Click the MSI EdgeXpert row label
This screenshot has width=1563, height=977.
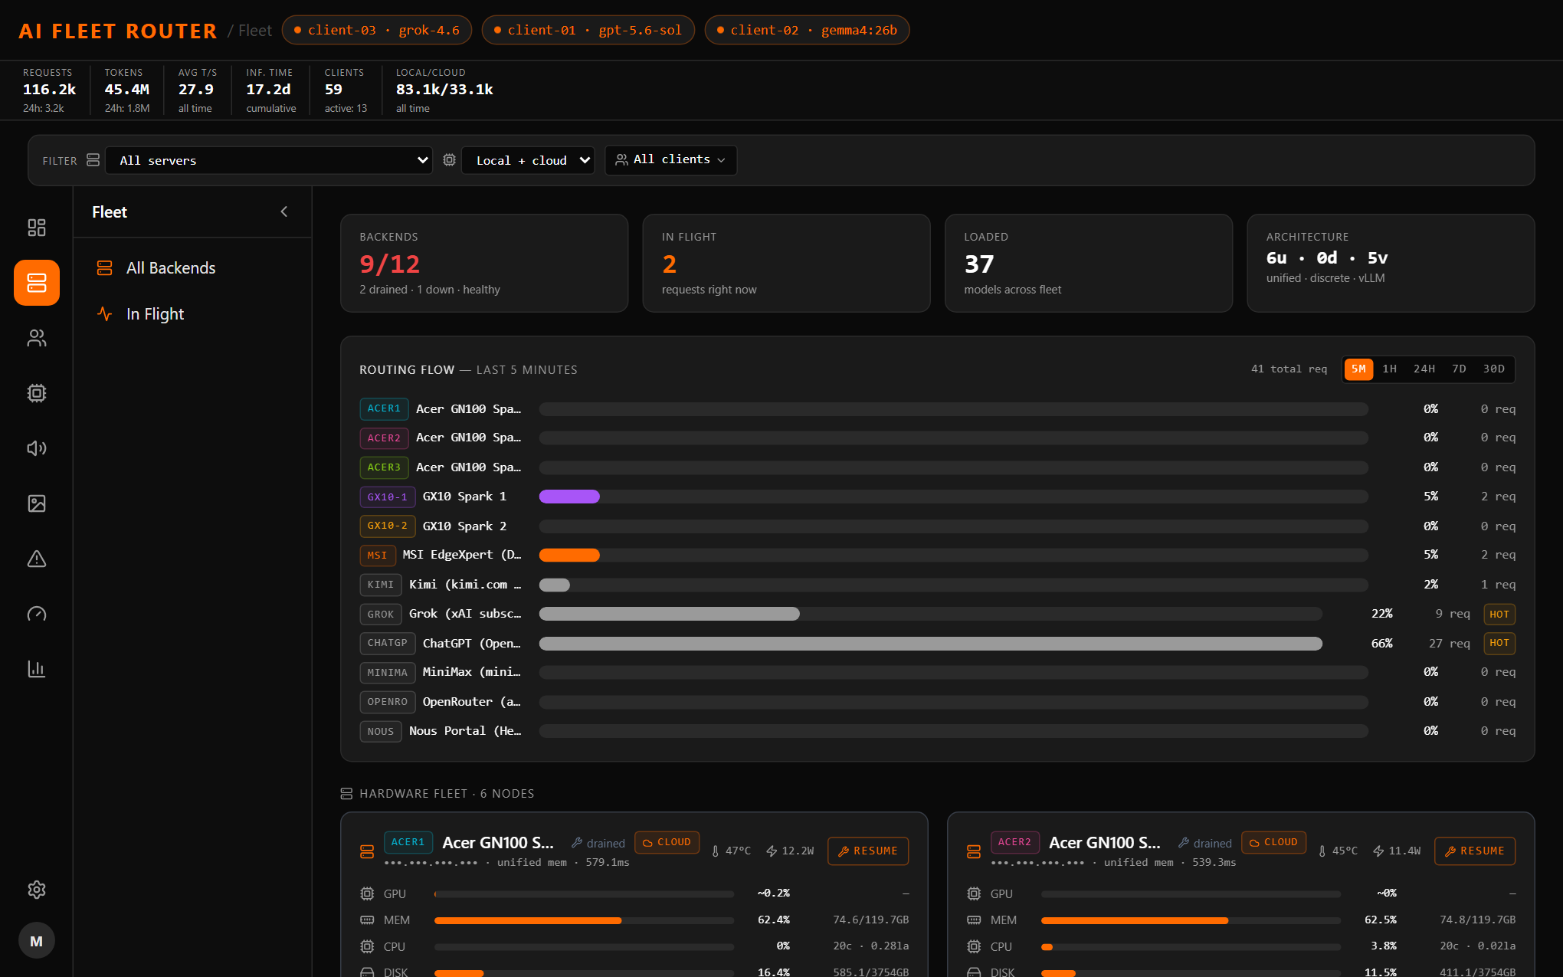click(462, 555)
